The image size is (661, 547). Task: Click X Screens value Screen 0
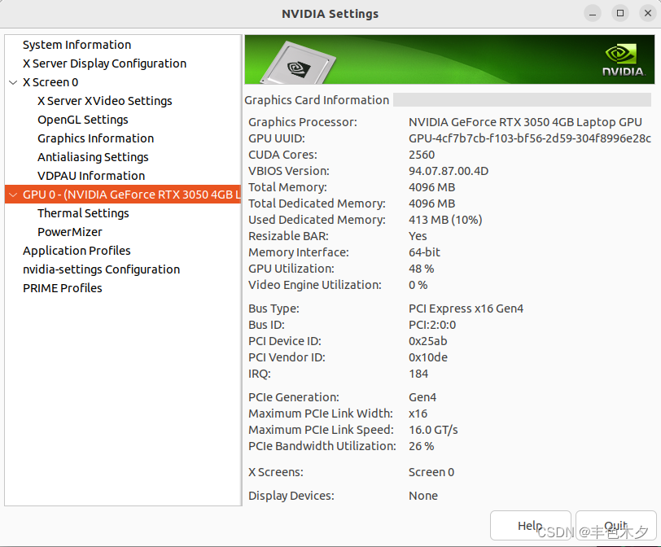click(431, 472)
